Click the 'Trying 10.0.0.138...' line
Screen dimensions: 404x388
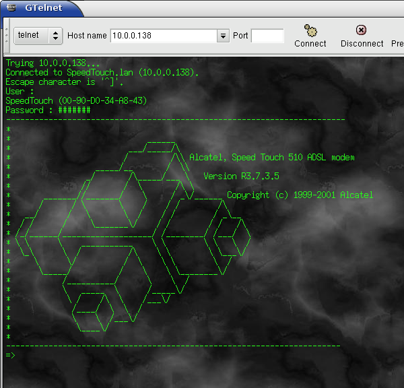pos(53,63)
